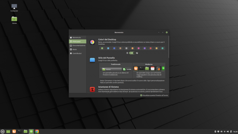Screen dimensions: 238x134
Task: Click the Istantanee di Sistema heading
Action: coord(108,87)
